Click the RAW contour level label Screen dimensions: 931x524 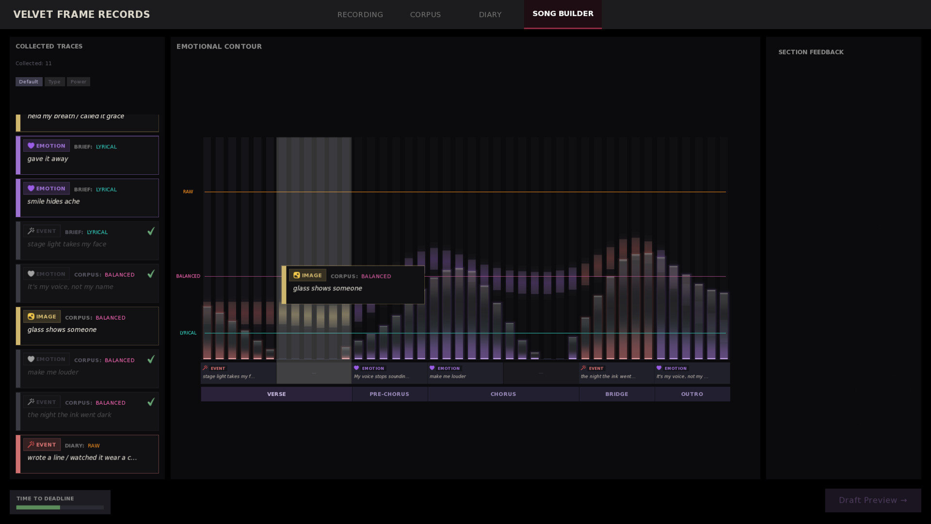pos(188,192)
